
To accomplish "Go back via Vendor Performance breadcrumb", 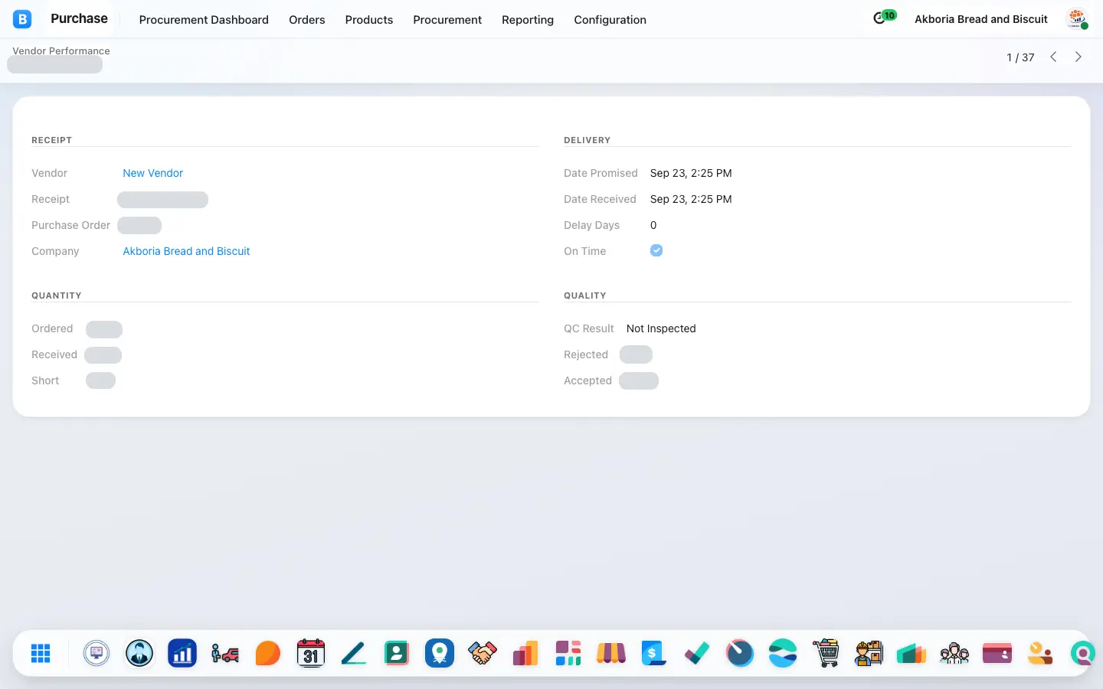I will click(x=61, y=51).
